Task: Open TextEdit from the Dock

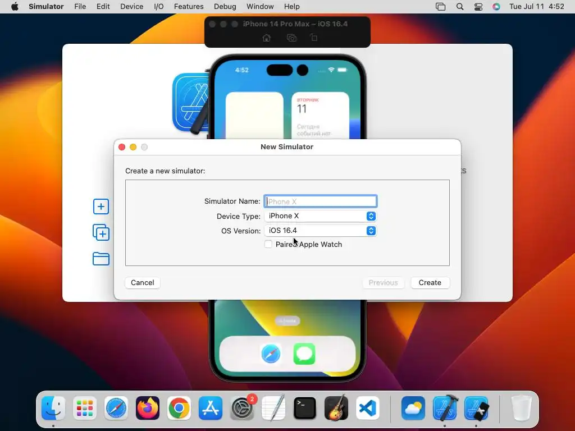Action: (x=273, y=408)
